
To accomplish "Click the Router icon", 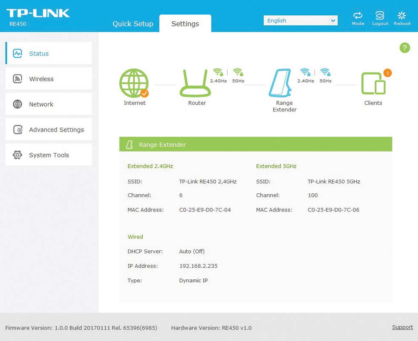I will tap(195, 83).
